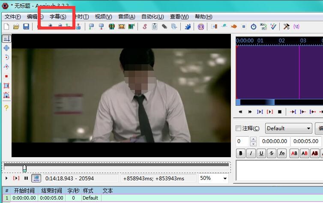Stop audio playback square button
The height and width of the screenshot is (203, 323).
[280, 112]
